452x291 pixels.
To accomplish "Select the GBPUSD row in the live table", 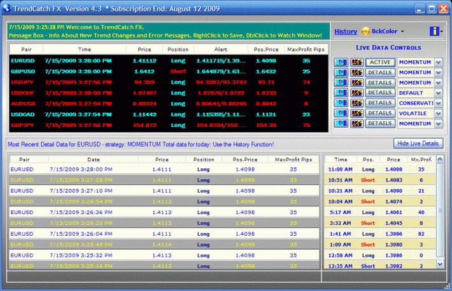I will [169, 71].
